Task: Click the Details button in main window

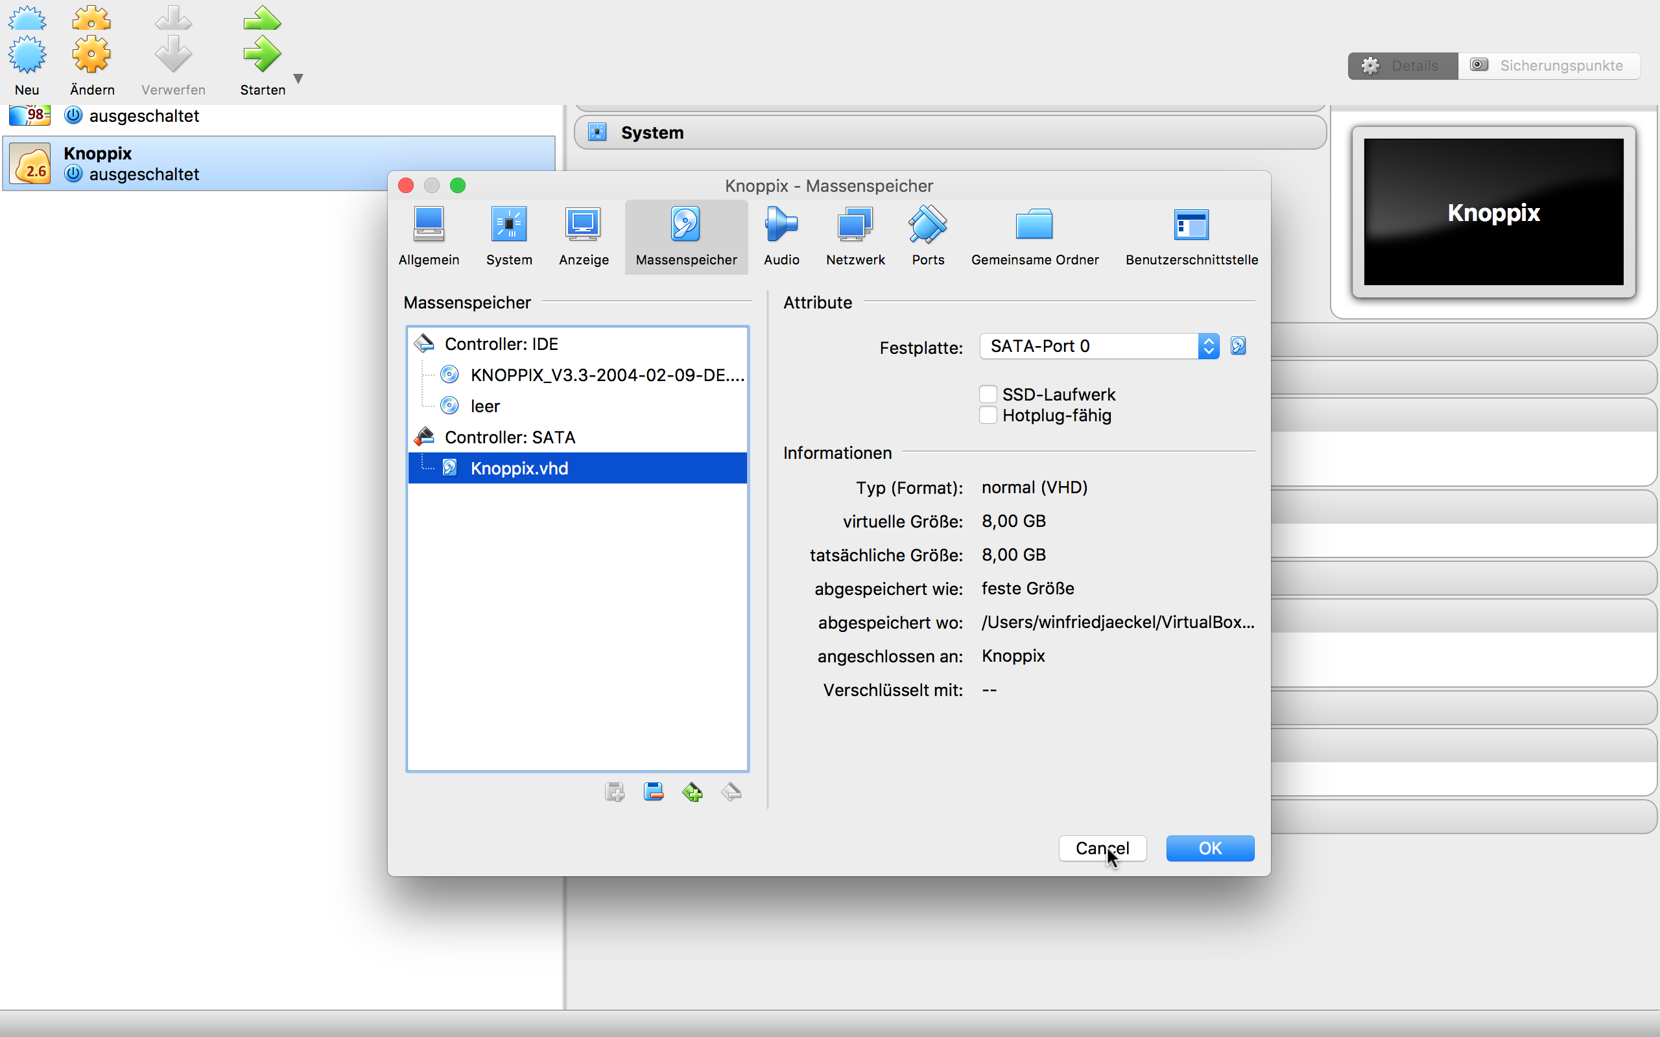Action: pyautogui.click(x=1403, y=66)
